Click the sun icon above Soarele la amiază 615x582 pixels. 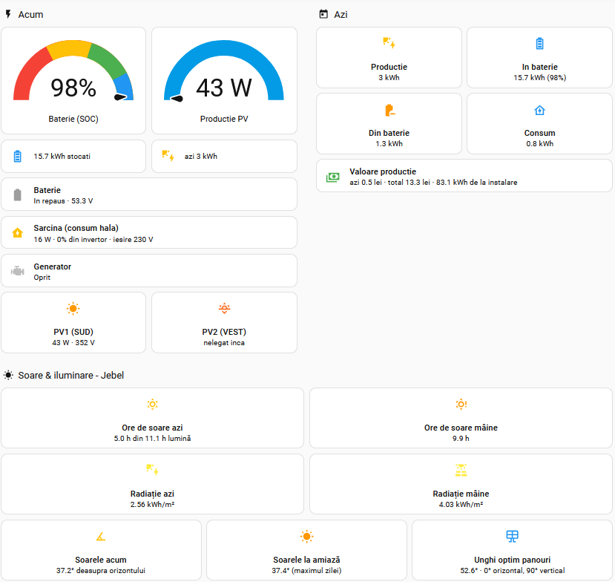[306, 536]
